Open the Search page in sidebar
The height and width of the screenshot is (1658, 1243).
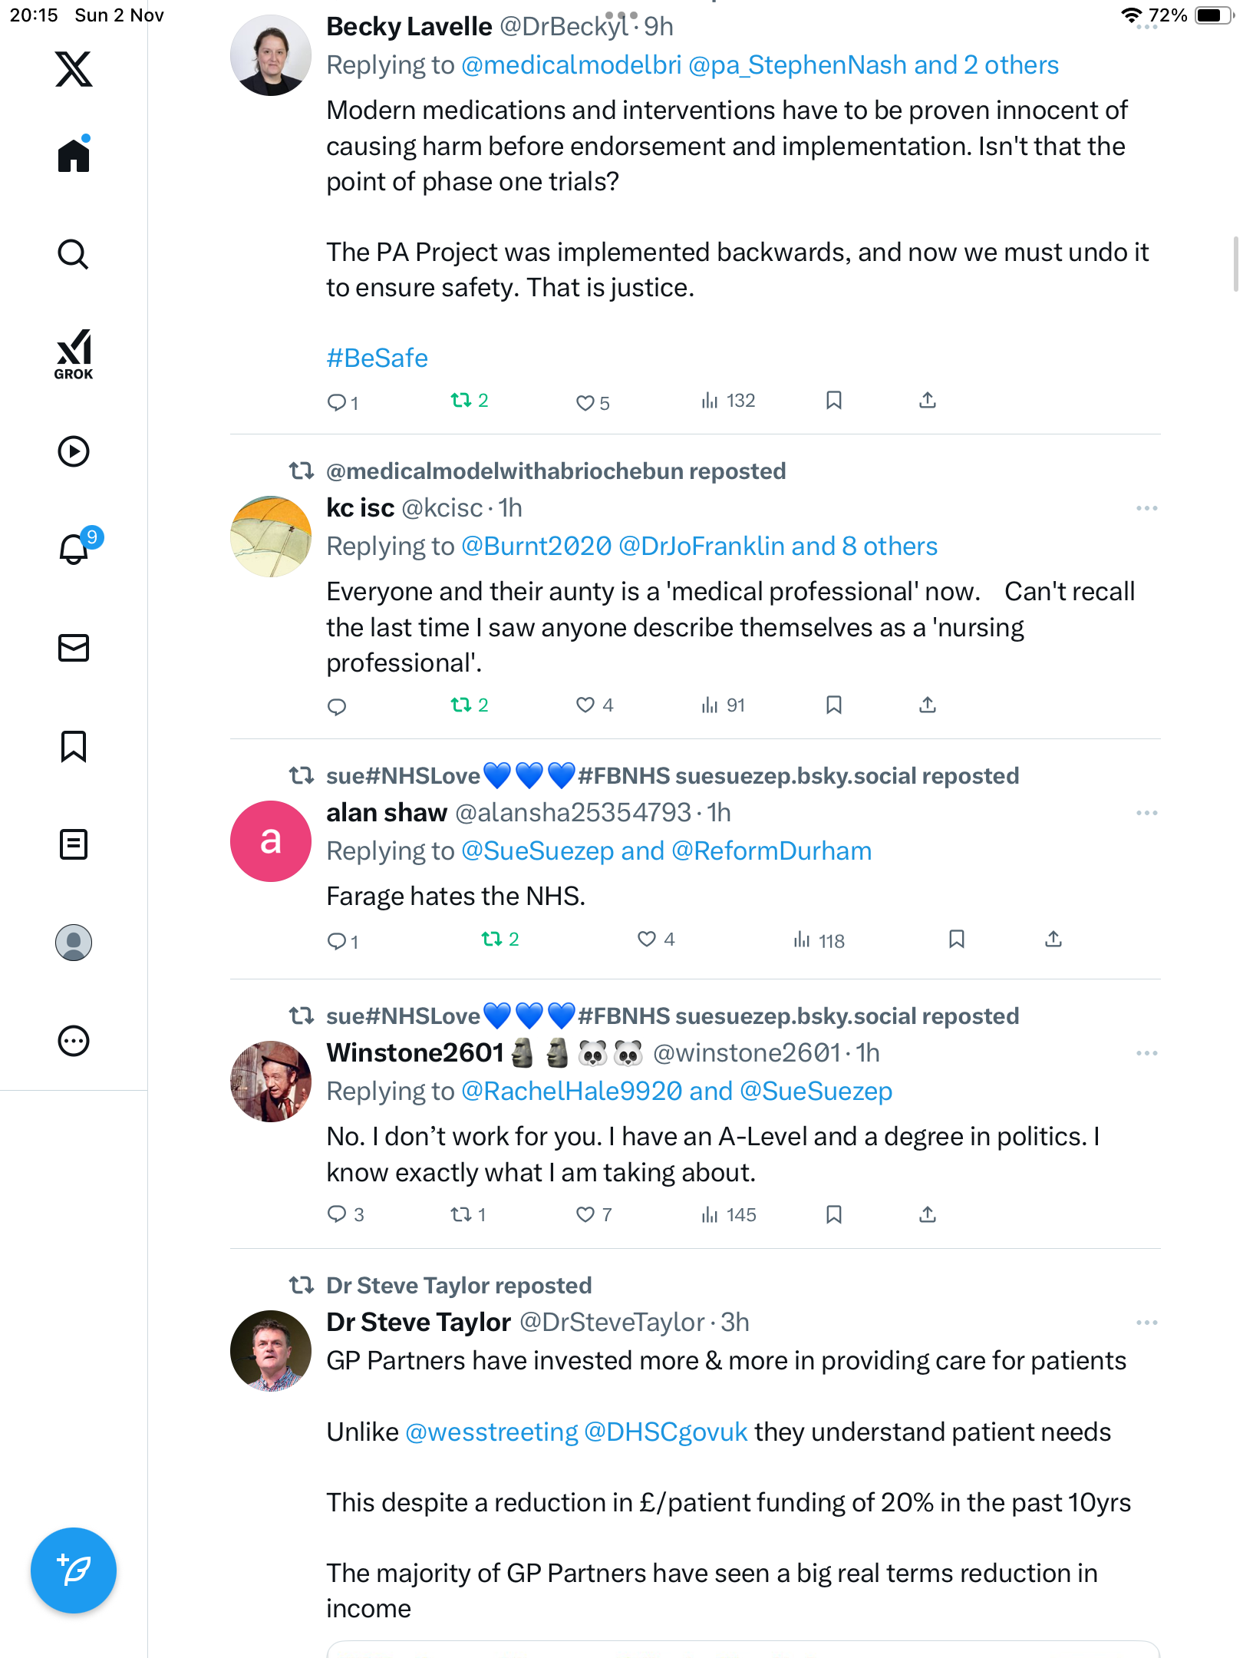74,254
